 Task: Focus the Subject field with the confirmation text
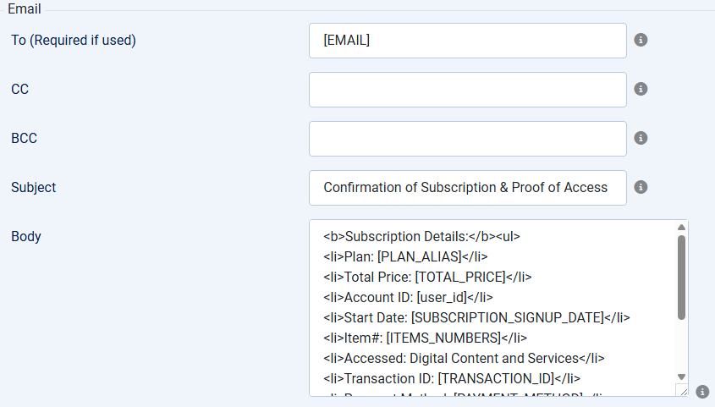point(467,188)
